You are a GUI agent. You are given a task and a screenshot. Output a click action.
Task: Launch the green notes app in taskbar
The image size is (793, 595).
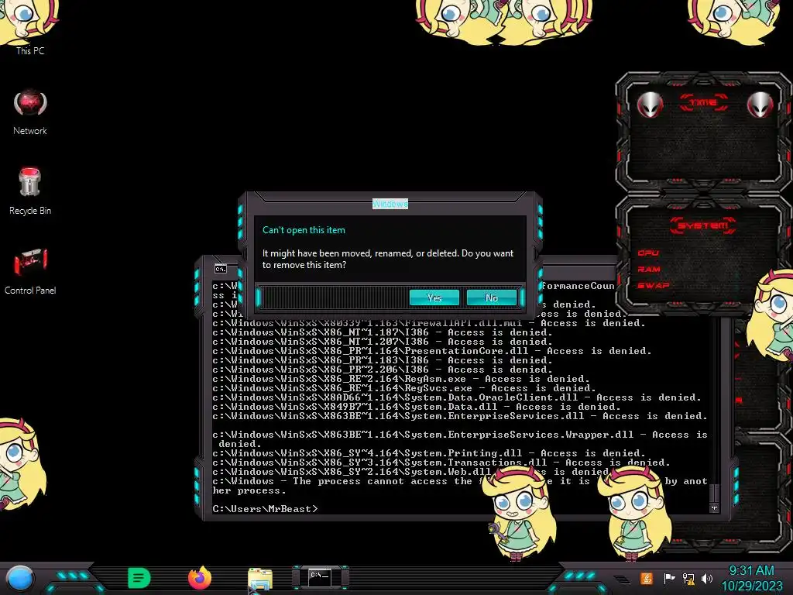[139, 578]
